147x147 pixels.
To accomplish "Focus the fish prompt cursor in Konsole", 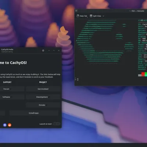I will click(x=78, y=79).
